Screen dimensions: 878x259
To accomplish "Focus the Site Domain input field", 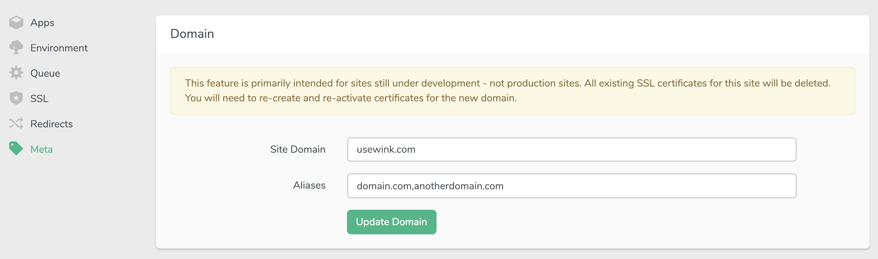I will click(x=572, y=150).
